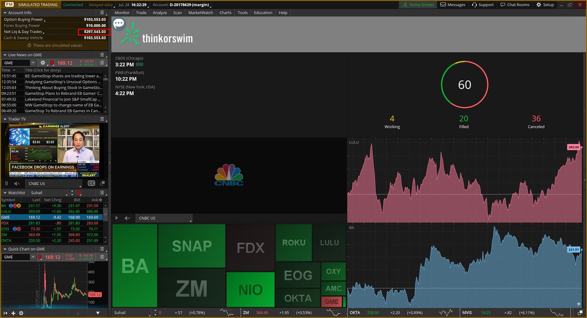The height and width of the screenshot is (318, 587).
Task: Open Suhail watchlist selector dropdown
Action: point(48,193)
